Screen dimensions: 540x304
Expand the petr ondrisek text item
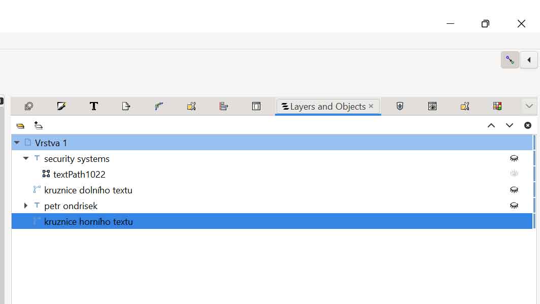26,206
